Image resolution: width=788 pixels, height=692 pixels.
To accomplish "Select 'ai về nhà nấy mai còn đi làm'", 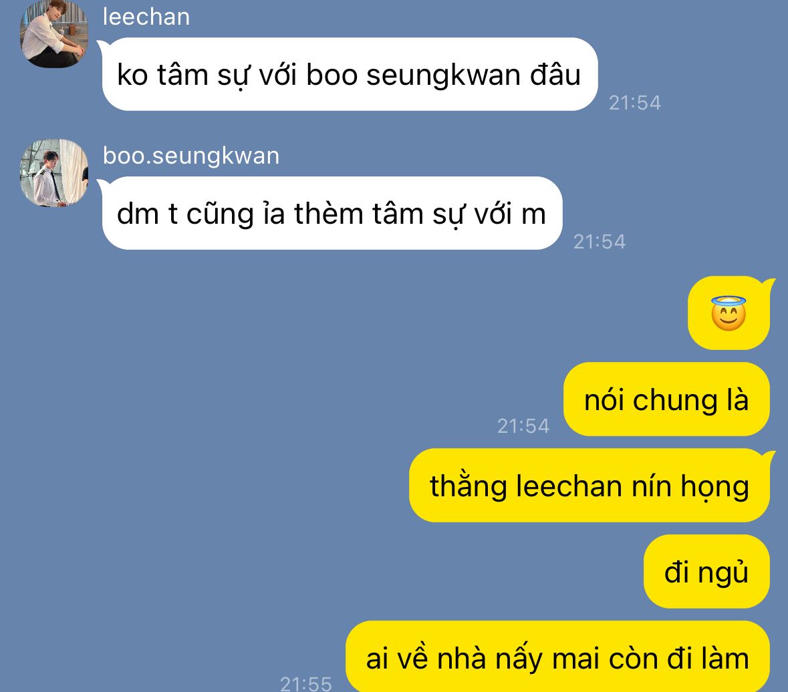I will pyautogui.click(x=558, y=657).
